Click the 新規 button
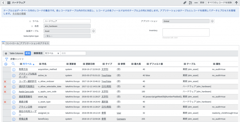This screenshot has width=240, height=122. (28, 53)
